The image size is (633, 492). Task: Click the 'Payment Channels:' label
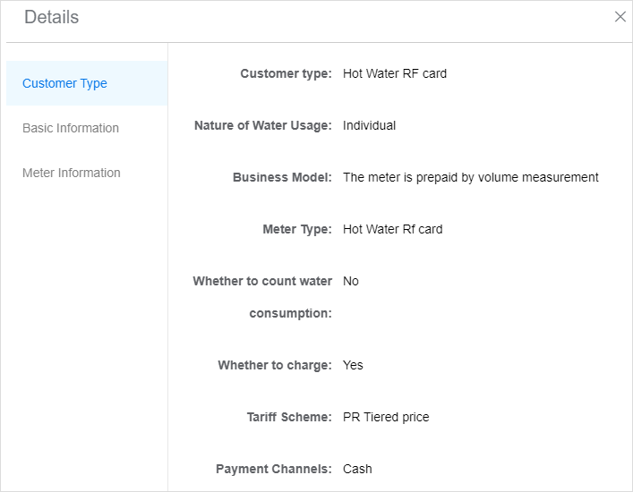tap(274, 469)
